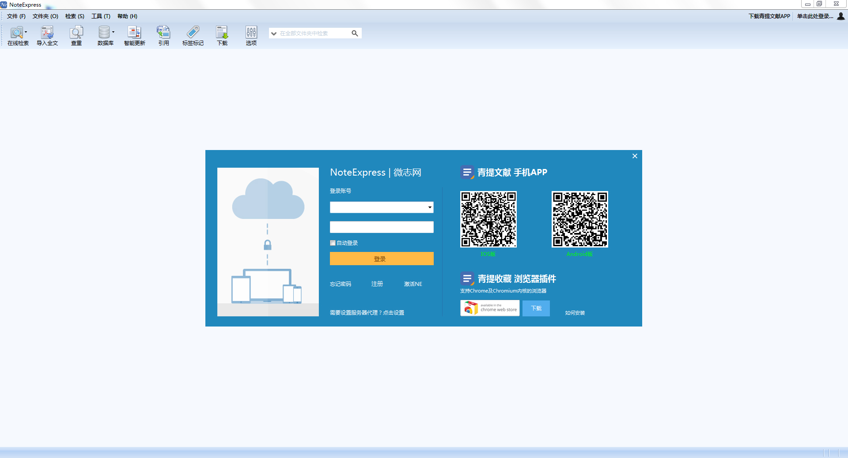Click the 智能更新 smart update icon
The image size is (848, 458).
(134, 36)
